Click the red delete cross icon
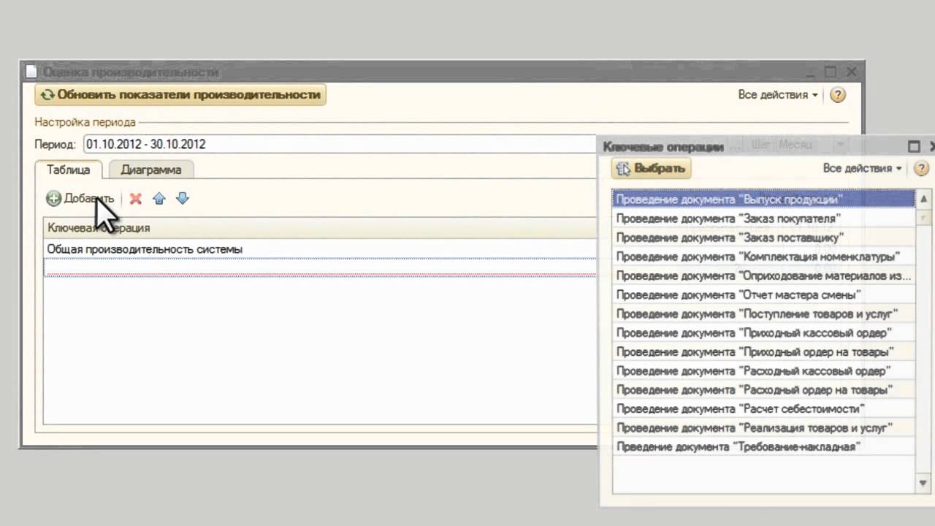Viewport: 935px width, 526px height. 135,198
